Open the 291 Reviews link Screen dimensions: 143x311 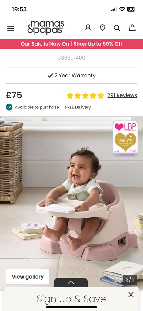click(122, 95)
